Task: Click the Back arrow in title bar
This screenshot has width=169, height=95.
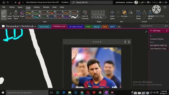Action: coord(4,2)
